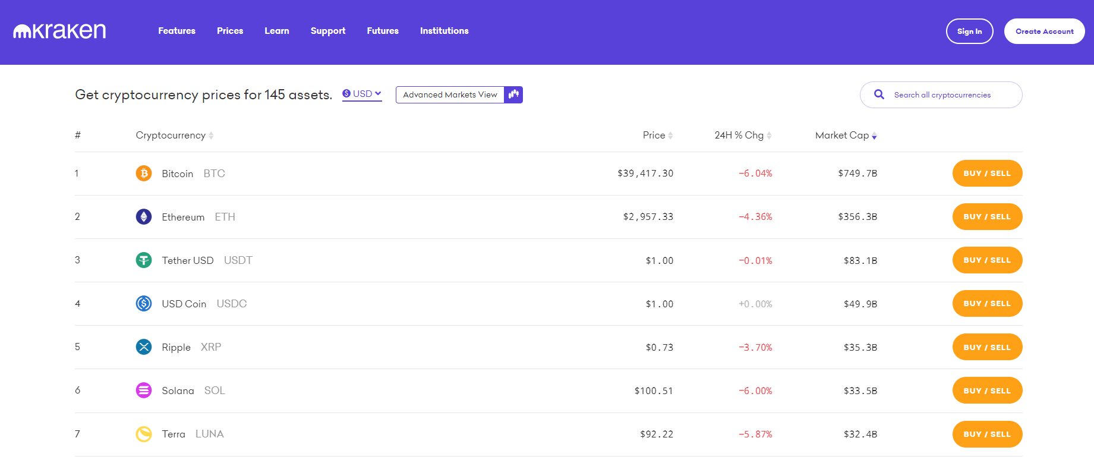Image resolution: width=1094 pixels, height=466 pixels.
Task: Click Terra market cap $32.4B
Action: click(860, 434)
